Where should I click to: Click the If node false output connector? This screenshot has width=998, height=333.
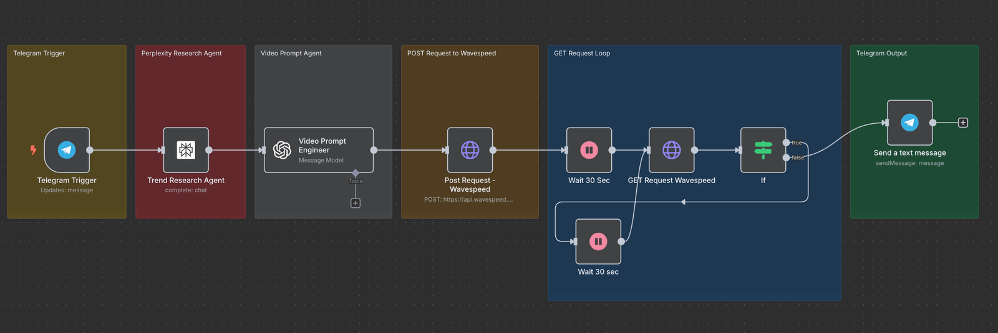[x=786, y=157]
